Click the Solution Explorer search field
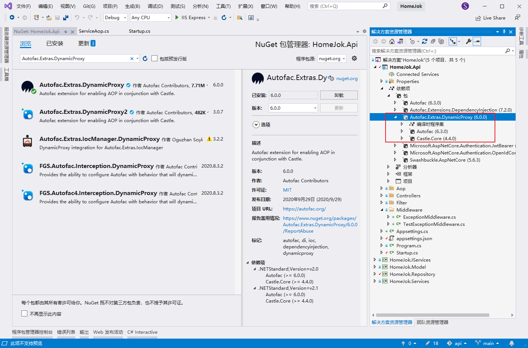 (x=442, y=51)
